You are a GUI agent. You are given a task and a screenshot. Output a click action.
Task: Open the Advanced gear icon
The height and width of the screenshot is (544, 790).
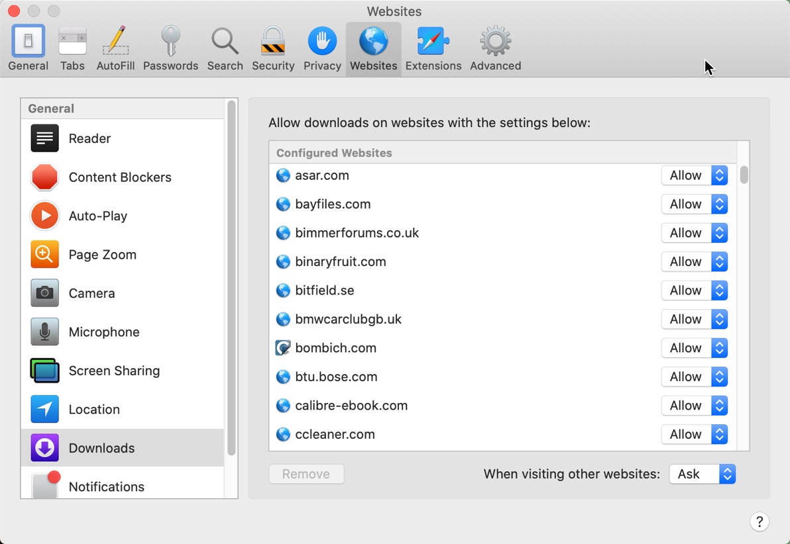tap(496, 41)
